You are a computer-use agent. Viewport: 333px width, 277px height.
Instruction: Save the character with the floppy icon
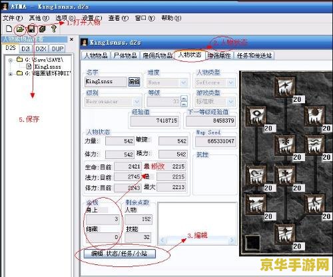[31, 29]
